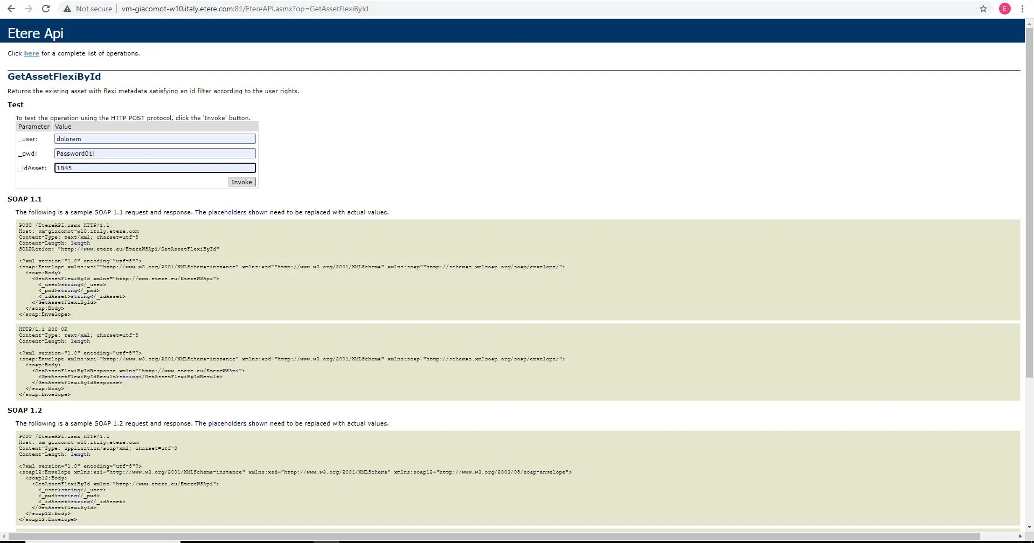Click horizontal scrollbar left arrow

[x=4, y=537]
